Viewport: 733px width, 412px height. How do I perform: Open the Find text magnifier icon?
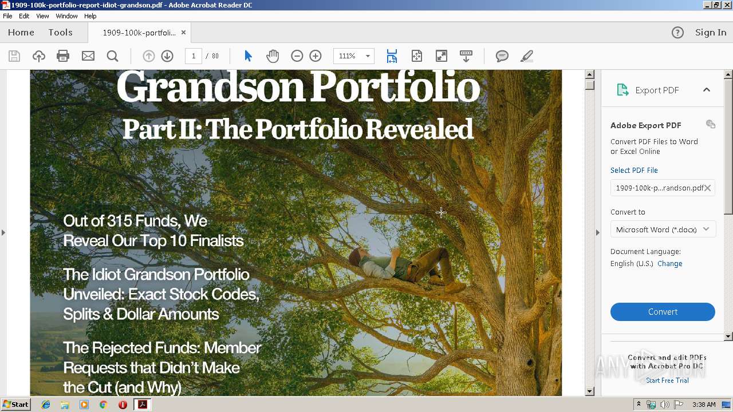(x=112, y=56)
